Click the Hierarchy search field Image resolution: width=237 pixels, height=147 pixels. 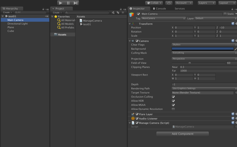click(x=30, y=12)
